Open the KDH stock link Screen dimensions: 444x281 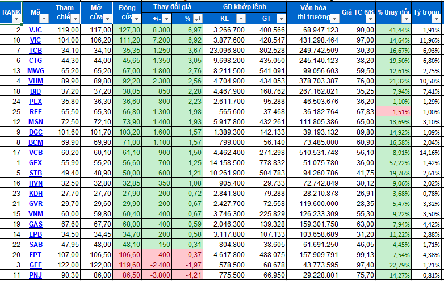coord(36,193)
